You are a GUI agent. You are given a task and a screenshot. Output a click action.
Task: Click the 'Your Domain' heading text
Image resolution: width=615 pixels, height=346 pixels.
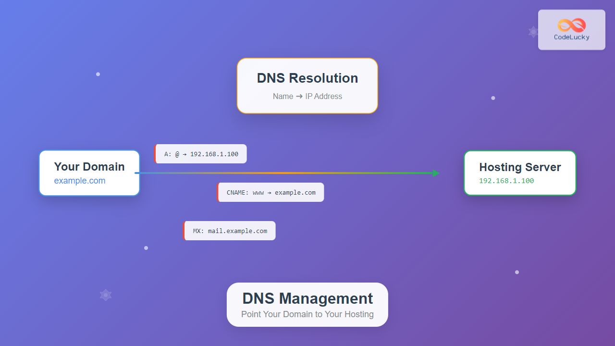click(x=89, y=167)
